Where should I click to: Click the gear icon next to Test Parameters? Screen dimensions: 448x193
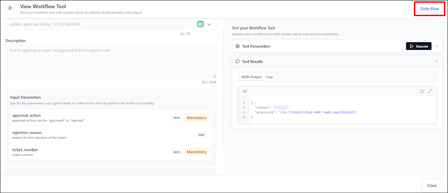click(237, 46)
